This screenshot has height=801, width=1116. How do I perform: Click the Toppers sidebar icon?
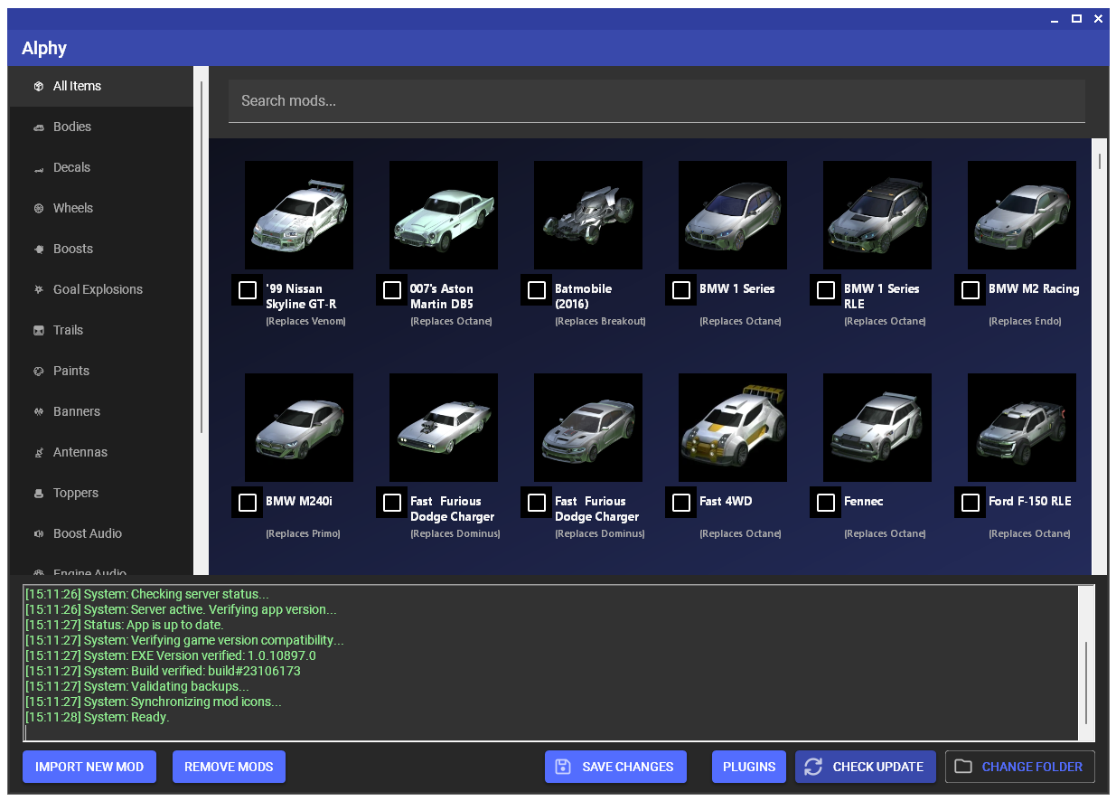[x=39, y=494]
